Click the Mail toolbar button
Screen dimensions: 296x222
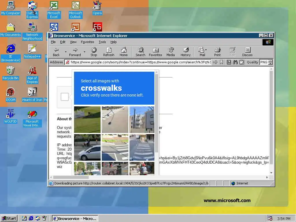tap(201, 52)
